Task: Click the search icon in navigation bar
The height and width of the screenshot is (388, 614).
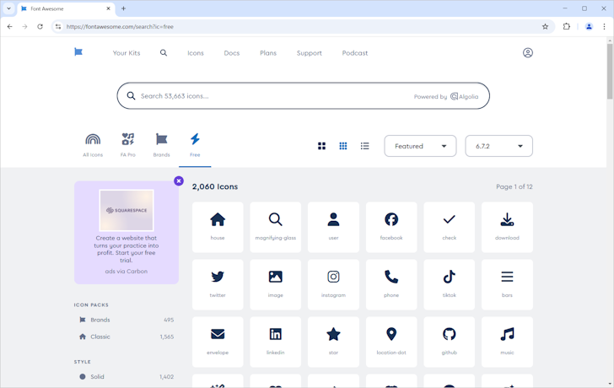Action: pyautogui.click(x=164, y=53)
